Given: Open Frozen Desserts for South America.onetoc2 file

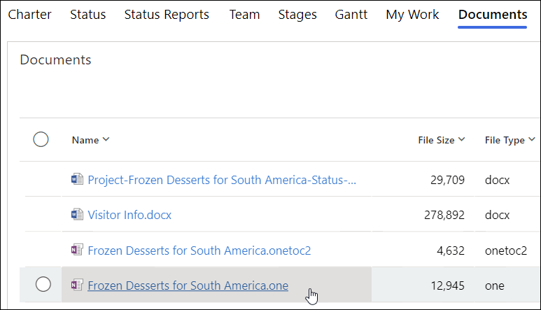Looking at the screenshot, I should pyautogui.click(x=199, y=250).
